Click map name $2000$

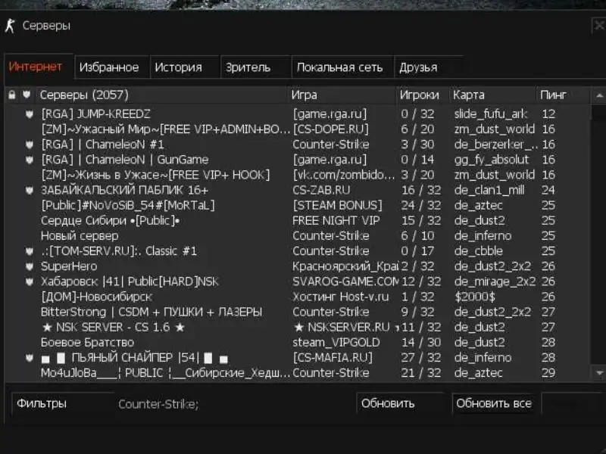pyautogui.click(x=475, y=297)
